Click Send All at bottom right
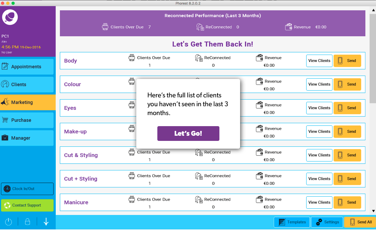The image size is (376, 239). point(360,222)
